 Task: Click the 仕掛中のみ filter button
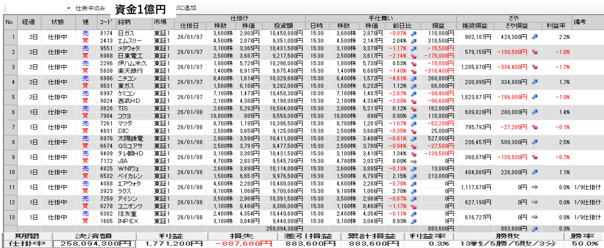point(91,8)
